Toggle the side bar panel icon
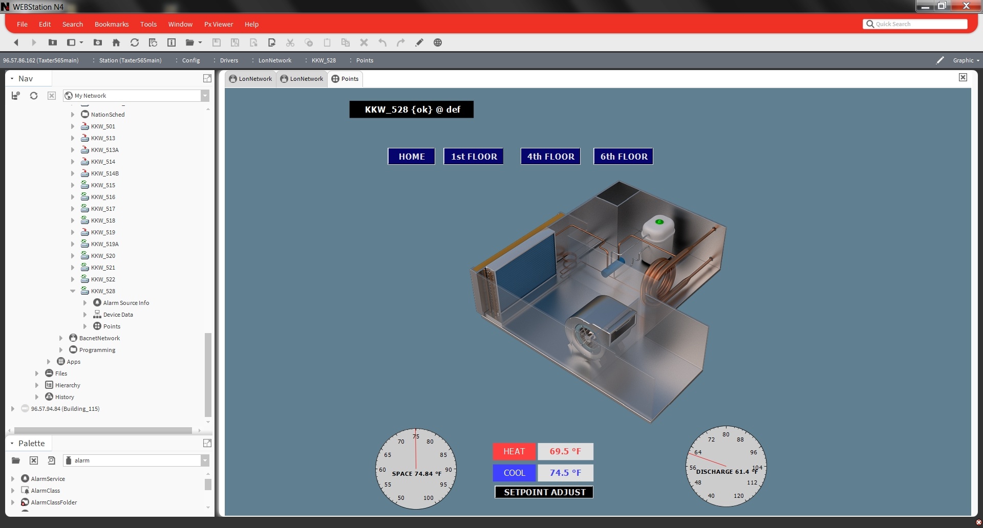 (x=71, y=42)
